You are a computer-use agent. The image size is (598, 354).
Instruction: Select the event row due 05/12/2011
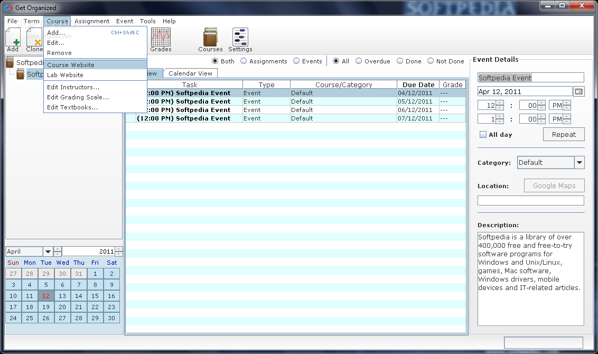[x=296, y=101]
